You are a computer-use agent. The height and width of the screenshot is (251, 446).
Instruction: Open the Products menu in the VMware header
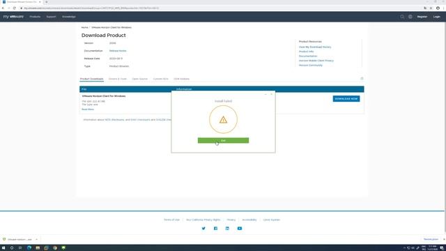point(35,17)
